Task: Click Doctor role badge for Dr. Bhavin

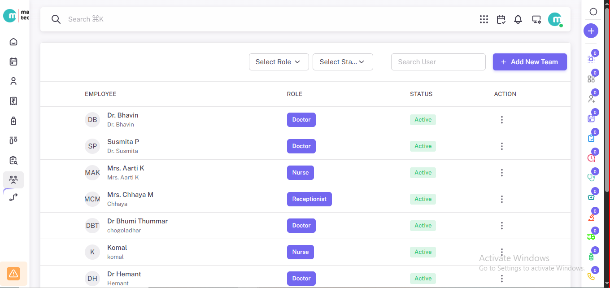Action: click(301, 120)
